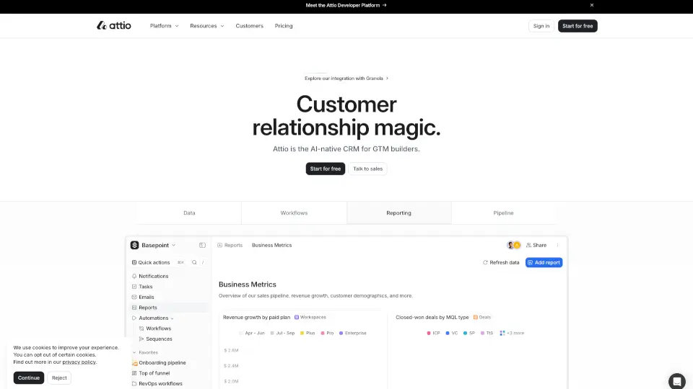Select Tasks in the sidebar
This screenshot has width=693, height=389.
click(145, 287)
